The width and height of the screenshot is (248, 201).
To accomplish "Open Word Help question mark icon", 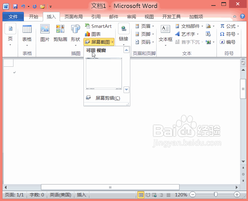I will click(242, 16).
